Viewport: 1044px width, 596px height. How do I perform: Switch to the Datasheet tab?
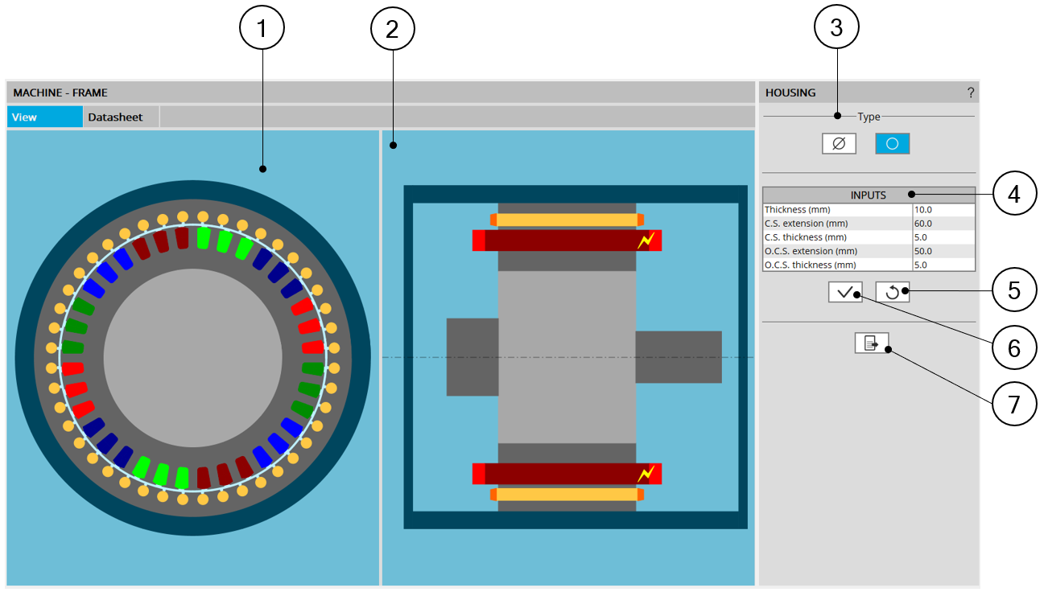point(115,117)
